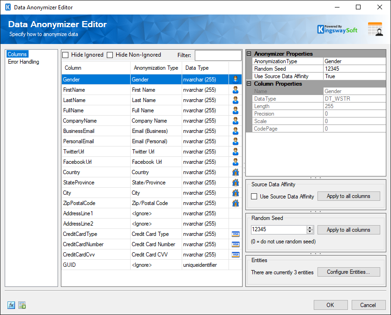Enable the Hide Non-Ignored checkbox
The width and height of the screenshot is (391, 315).
click(110, 55)
